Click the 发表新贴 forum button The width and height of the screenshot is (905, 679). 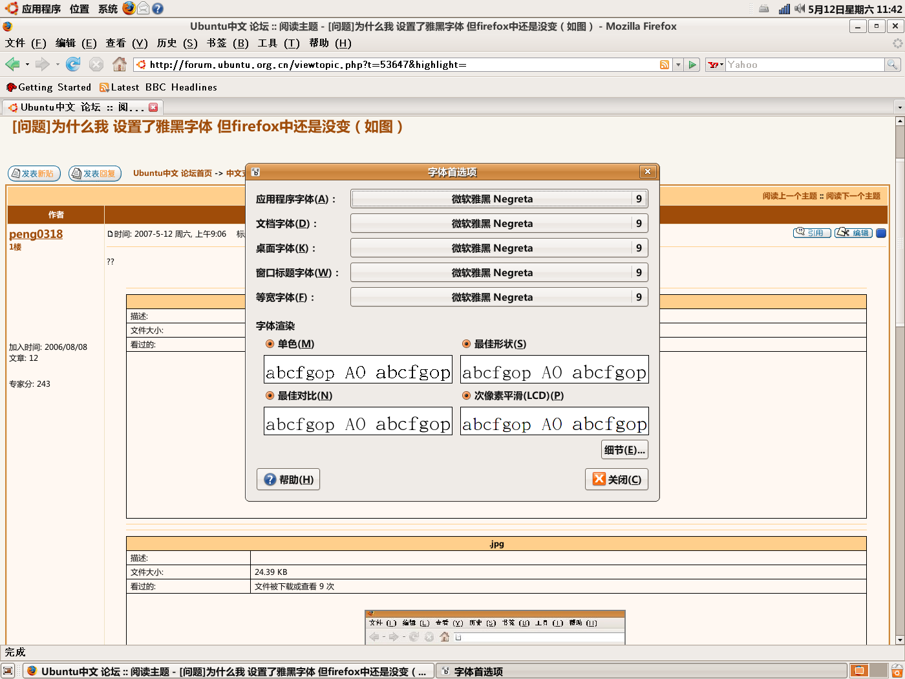click(x=34, y=173)
